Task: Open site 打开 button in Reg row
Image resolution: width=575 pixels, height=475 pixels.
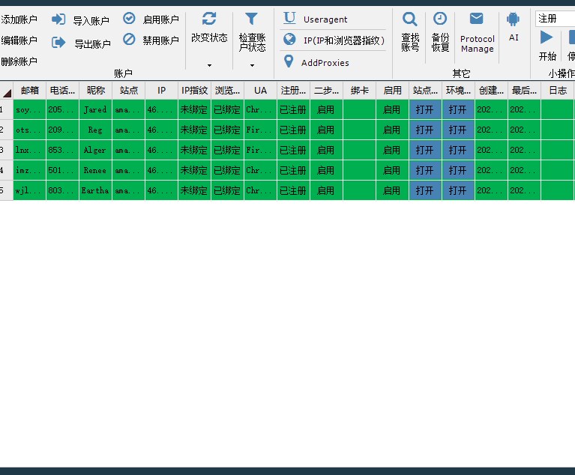Action: click(425, 130)
